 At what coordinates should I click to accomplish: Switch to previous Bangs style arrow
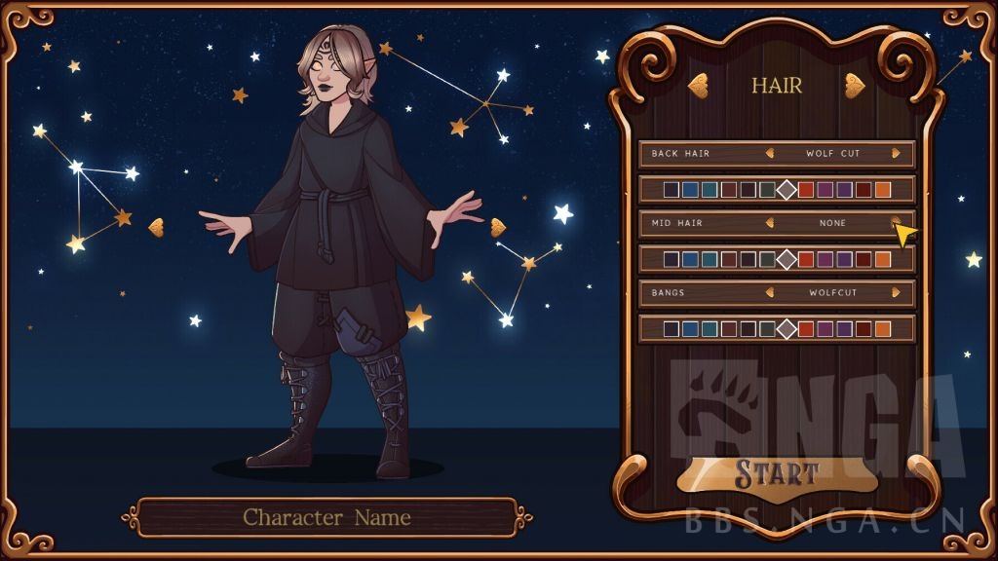point(770,292)
